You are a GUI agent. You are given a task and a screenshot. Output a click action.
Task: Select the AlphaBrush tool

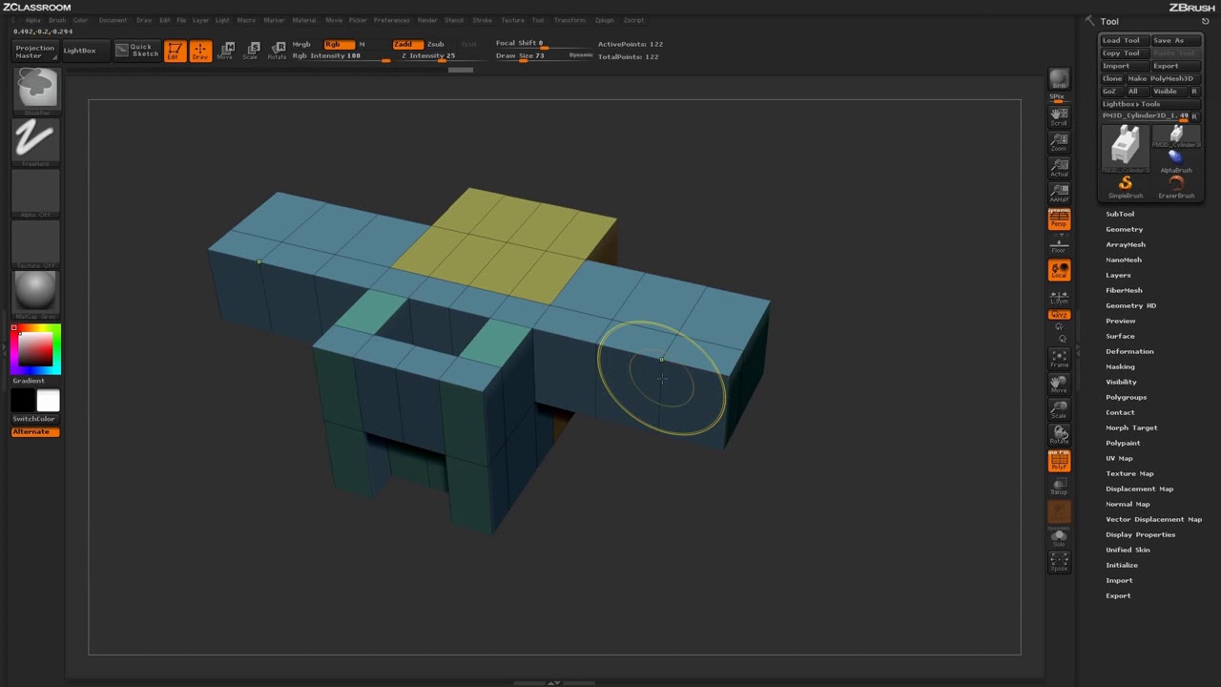1175,160
